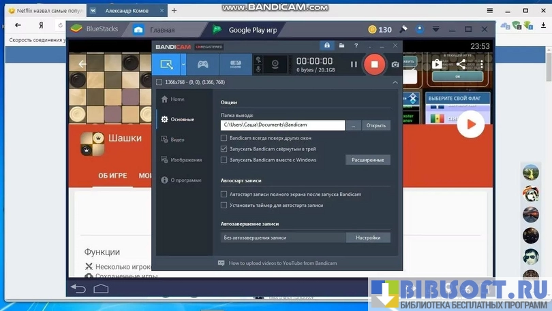Switch to game recording mode
The image size is (552, 311).
pos(202,65)
